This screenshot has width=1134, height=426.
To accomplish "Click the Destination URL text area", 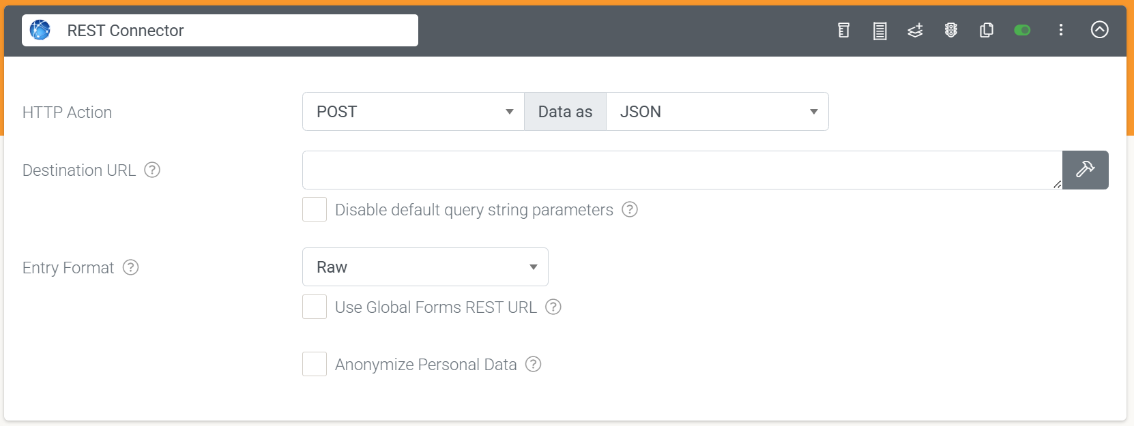I will pyautogui.click(x=682, y=170).
